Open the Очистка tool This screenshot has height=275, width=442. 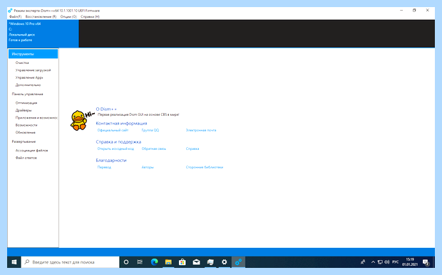22,63
